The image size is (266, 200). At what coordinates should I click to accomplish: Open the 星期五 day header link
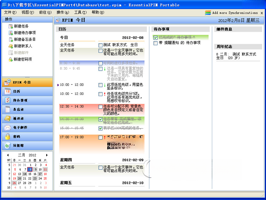66,183
